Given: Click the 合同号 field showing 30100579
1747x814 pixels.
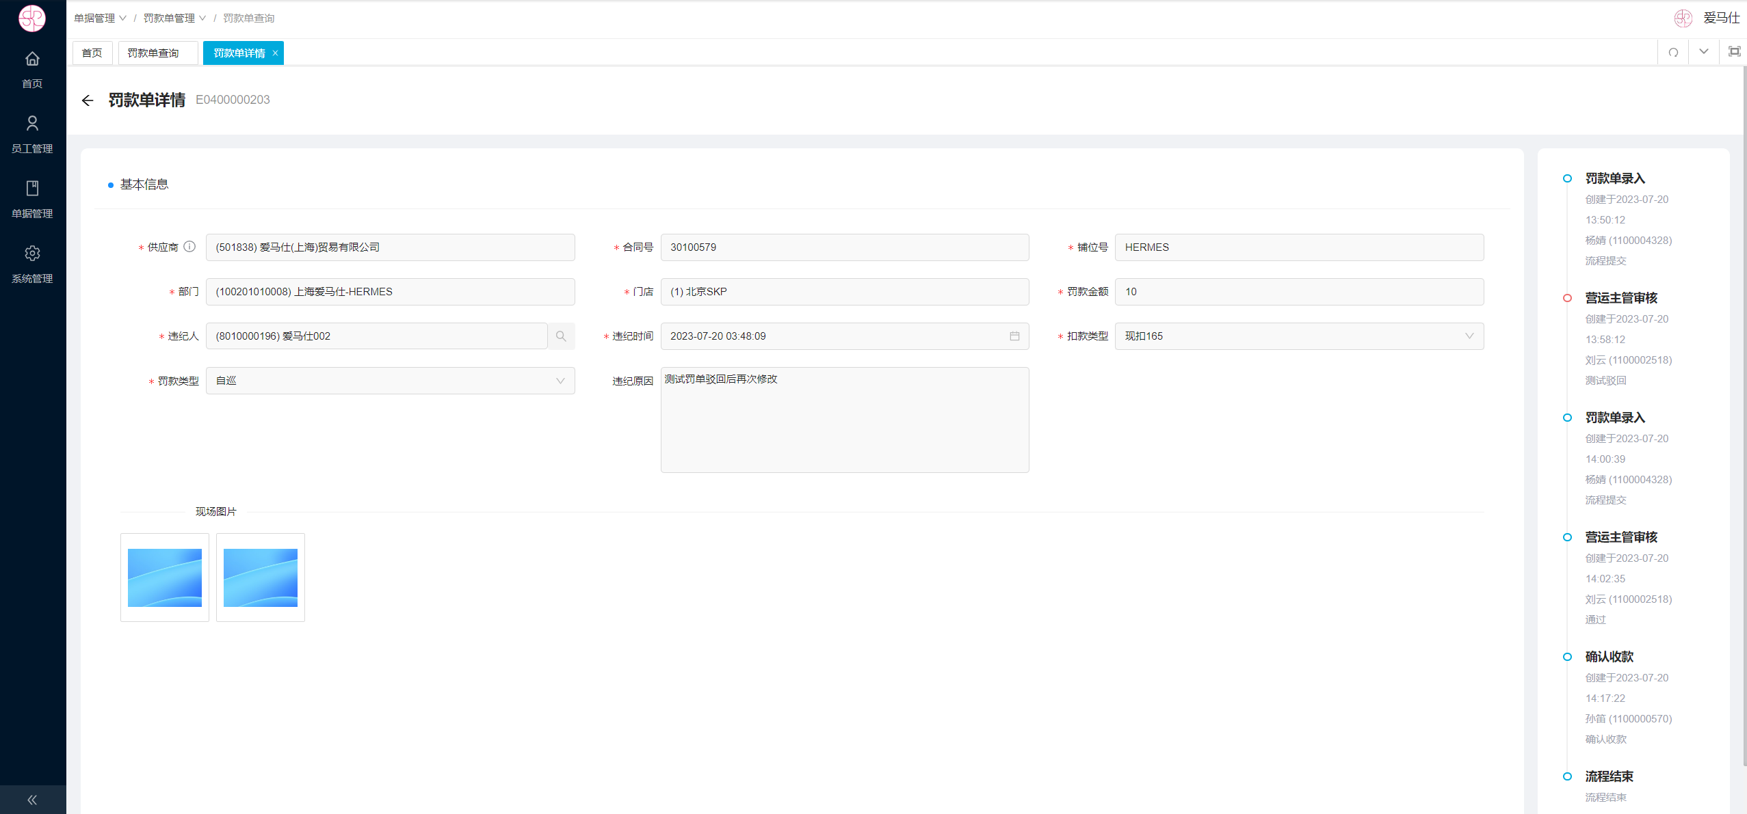Looking at the screenshot, I should (845, 247).
